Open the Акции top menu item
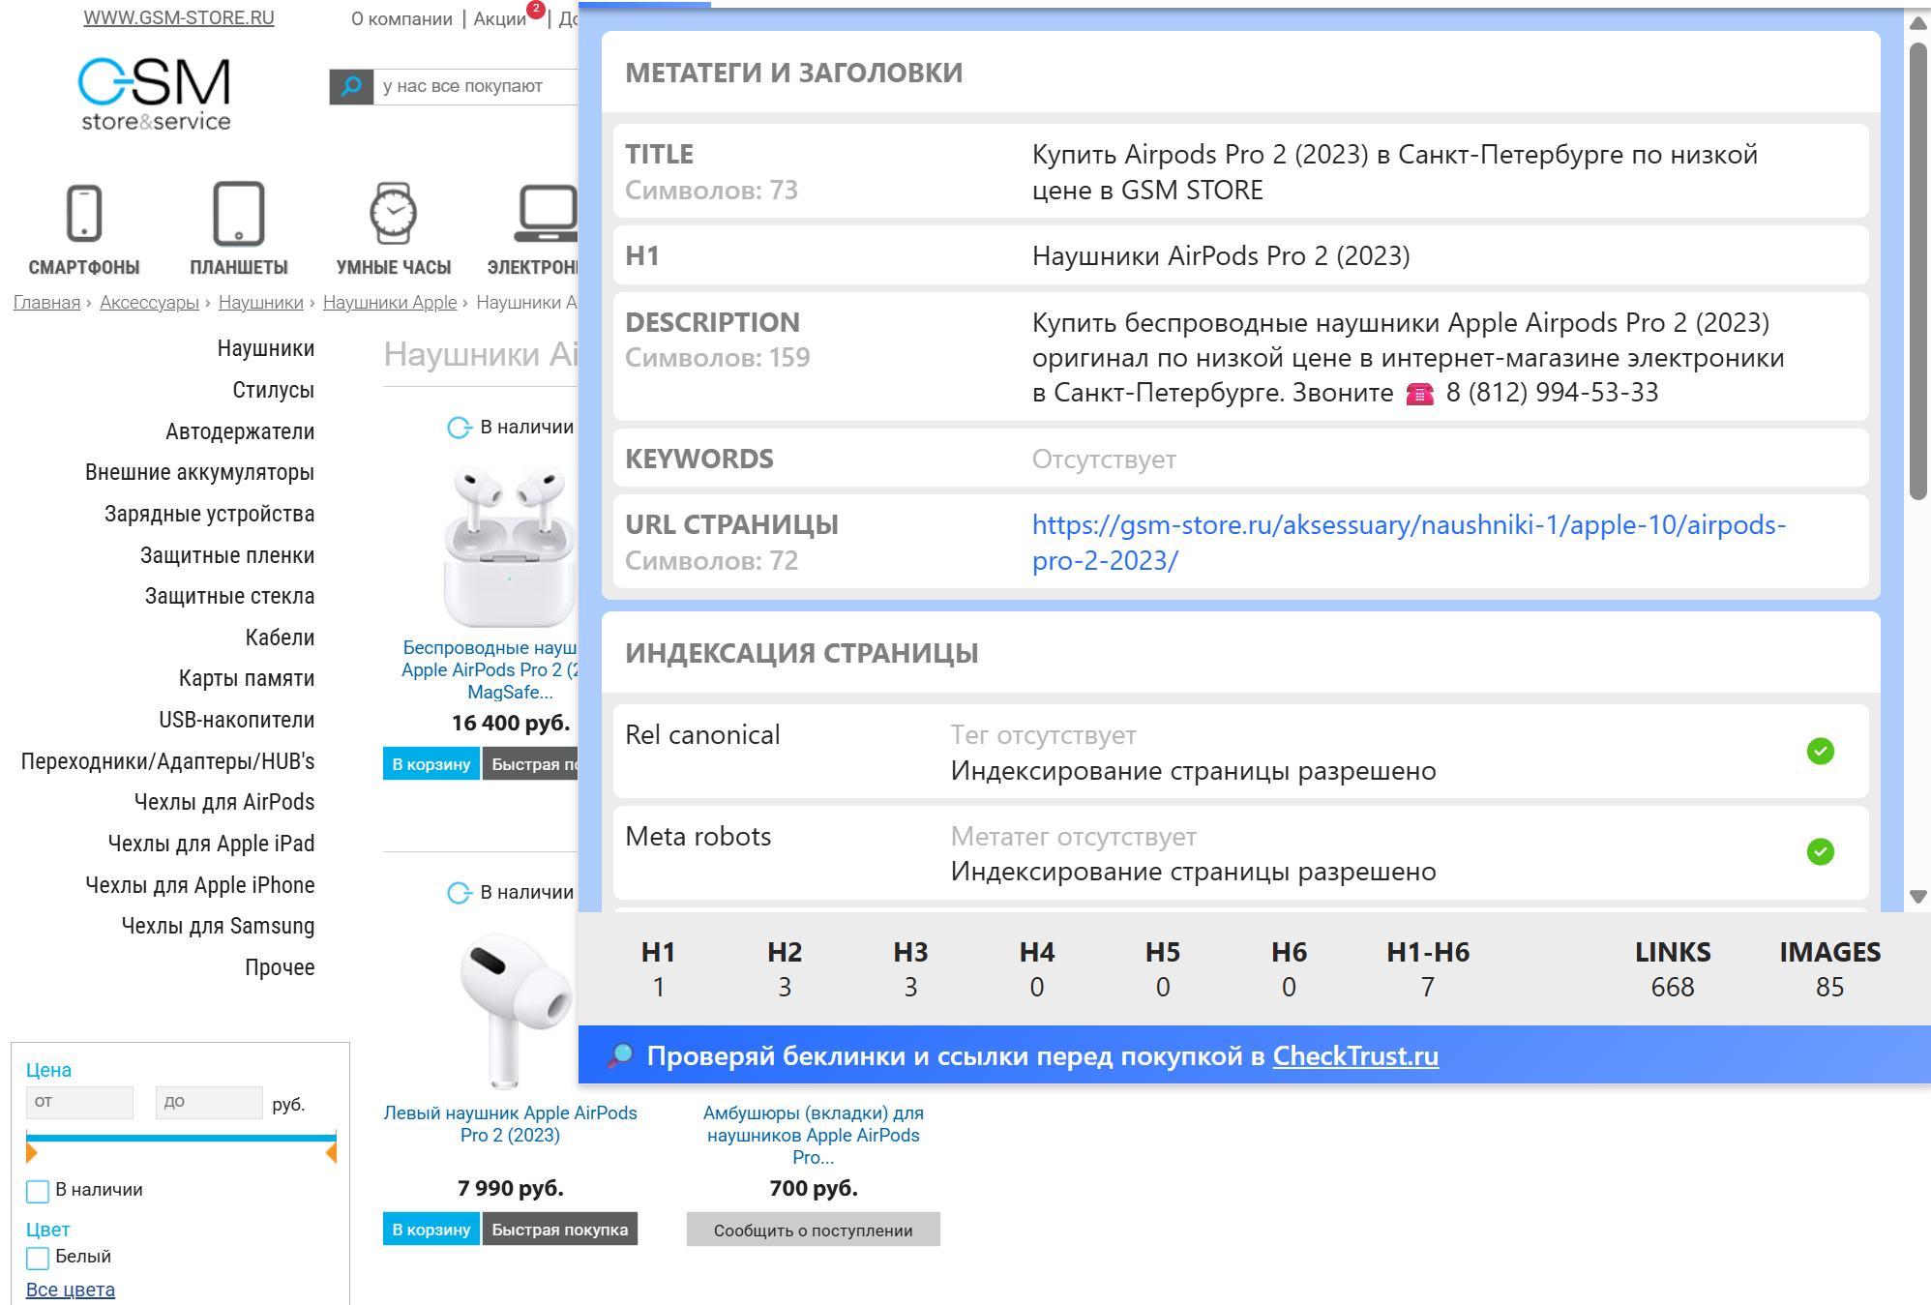The height and width of the screenshot is (1305, 1931). pyautogui.click(x=499, y=18)
